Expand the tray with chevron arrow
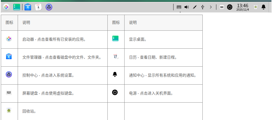 point(211,7)
